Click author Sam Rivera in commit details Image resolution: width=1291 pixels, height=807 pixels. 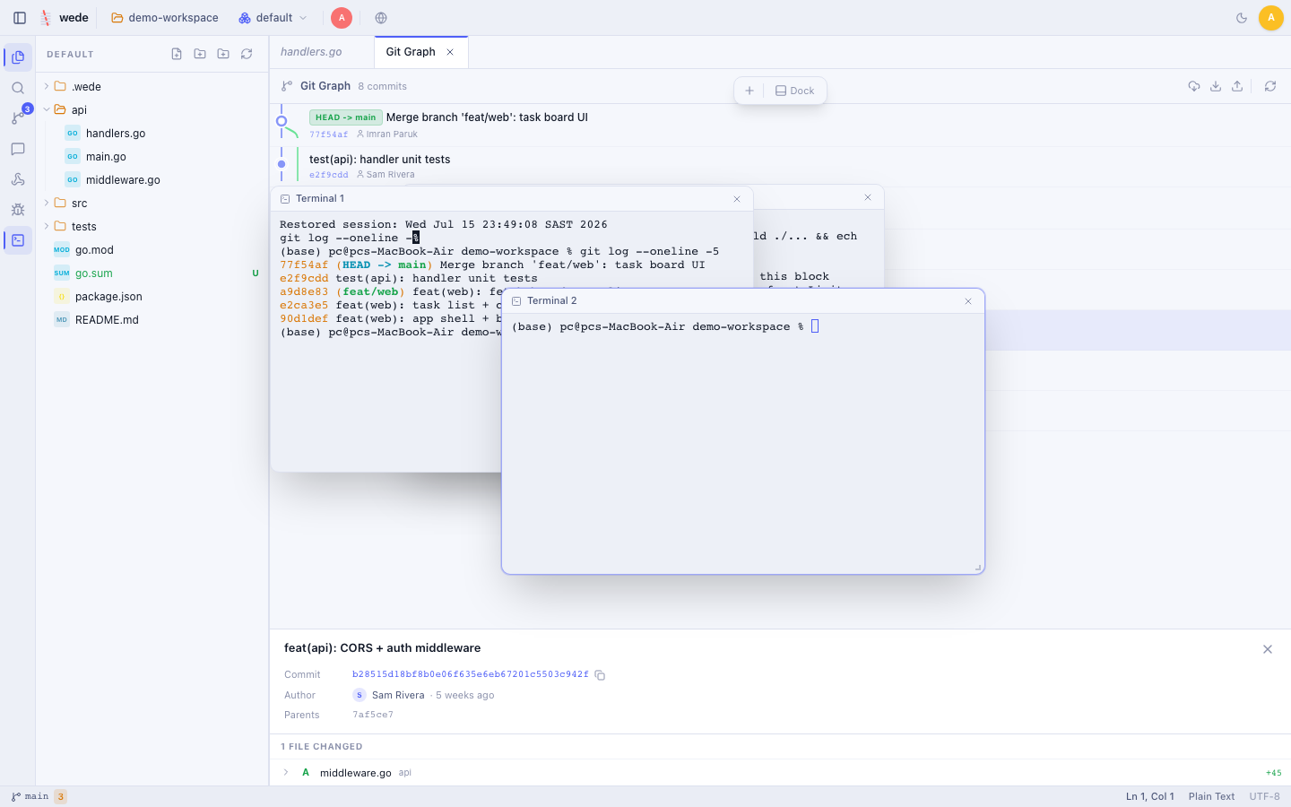(398, 695)
